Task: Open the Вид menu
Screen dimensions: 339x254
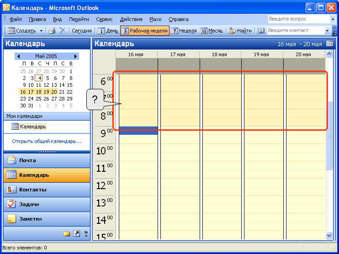Action: point(58,19)
